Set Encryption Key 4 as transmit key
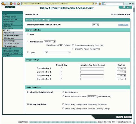The image size is (136, 124). coord(61,79)
